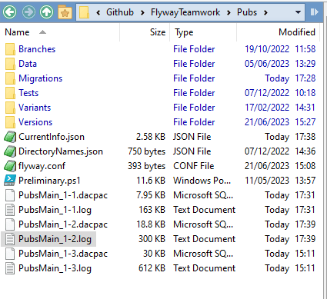Sort by the Type column header

184,32
